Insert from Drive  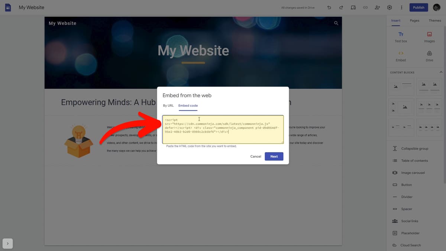click(429, 56)
